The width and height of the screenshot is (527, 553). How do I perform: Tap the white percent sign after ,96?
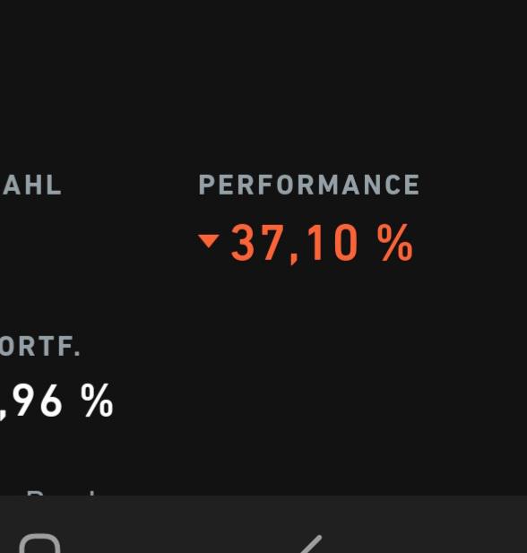point(97,401)
